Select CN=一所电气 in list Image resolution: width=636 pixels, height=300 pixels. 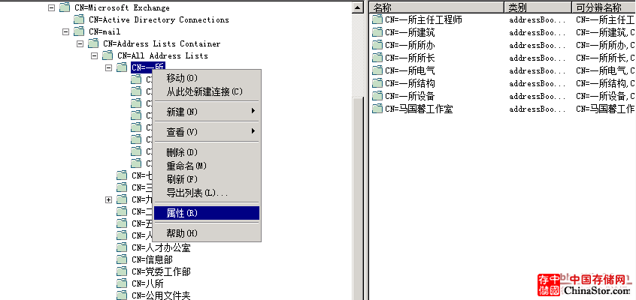tap(410, 70)
